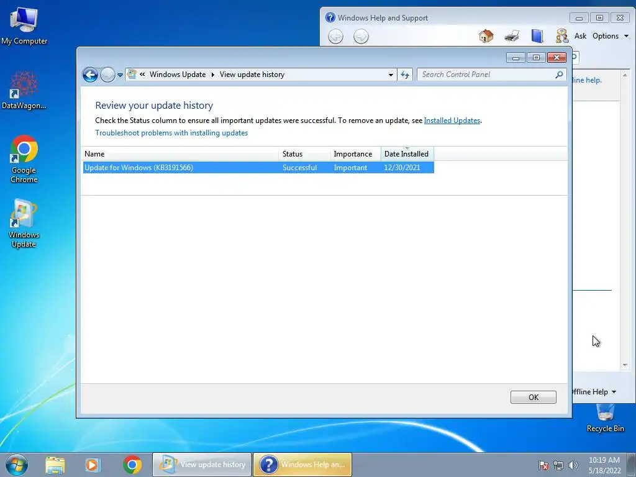Click scroll down arrow in Help window
This screenshot has height=477, width=636.
[x=625, y=365]
